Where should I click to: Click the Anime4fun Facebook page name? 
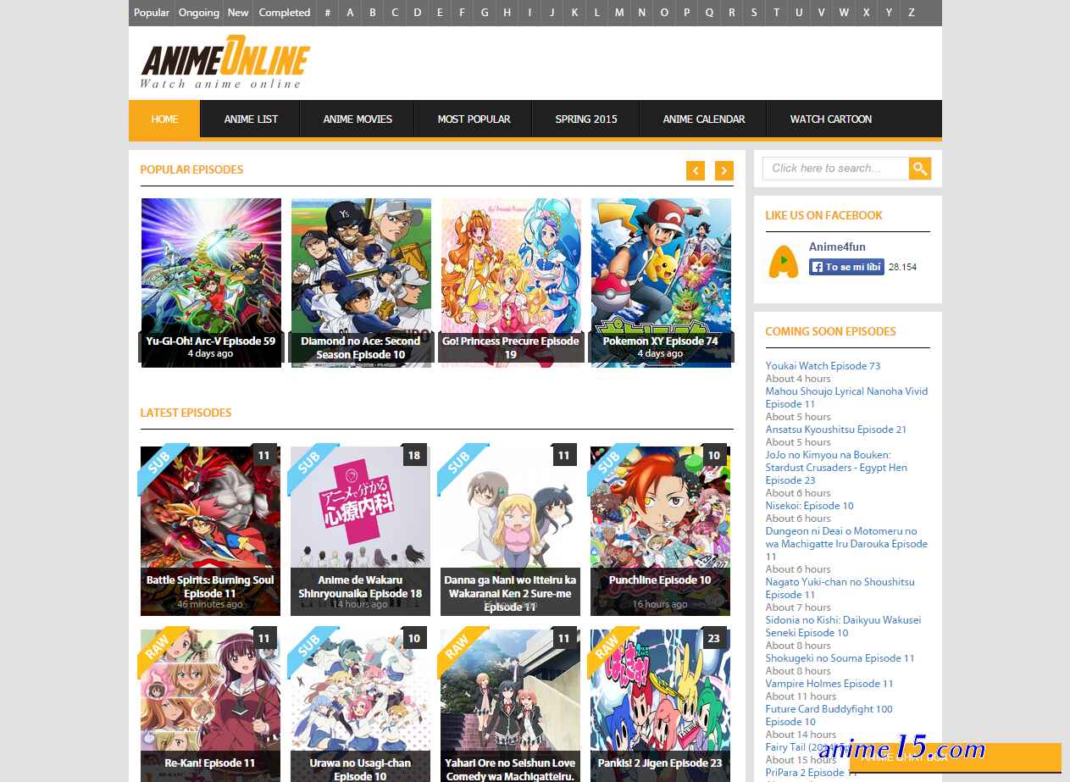tap(837, 247)
